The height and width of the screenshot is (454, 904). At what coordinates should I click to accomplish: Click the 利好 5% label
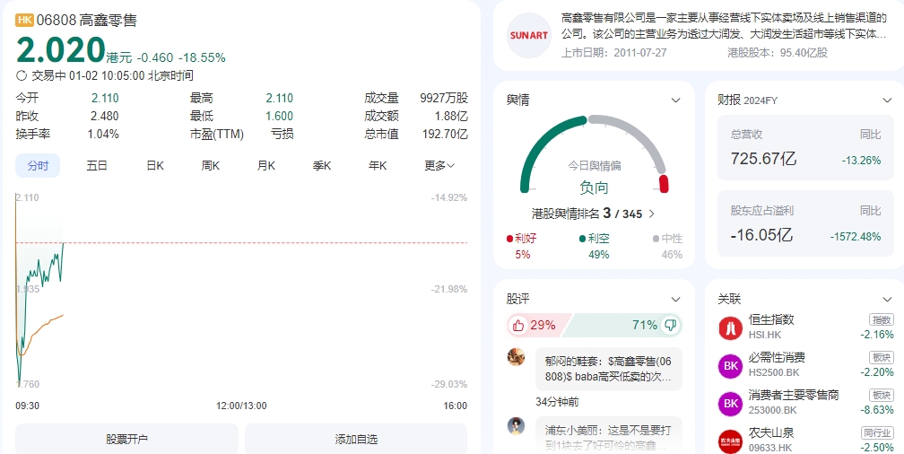point(522,247)
